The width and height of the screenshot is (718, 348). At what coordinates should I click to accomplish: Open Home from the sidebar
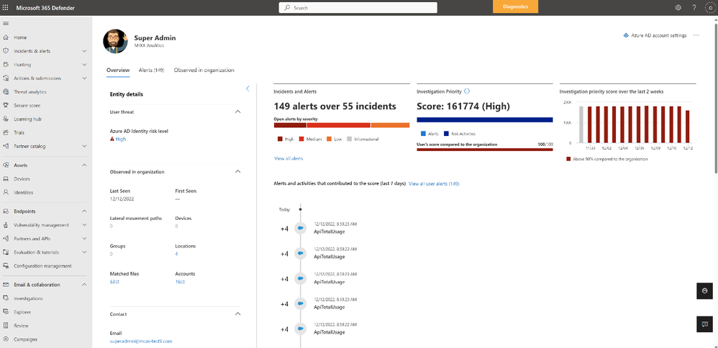point(20,37)
